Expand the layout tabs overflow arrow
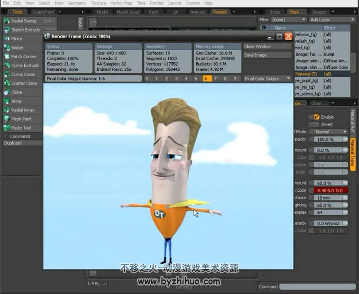This screenshot has width=359, height=294. click(255, 12)
